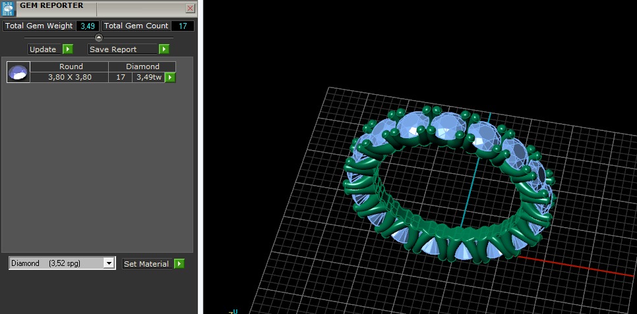
Task: Click the Update button label
Action: [45, 49]
